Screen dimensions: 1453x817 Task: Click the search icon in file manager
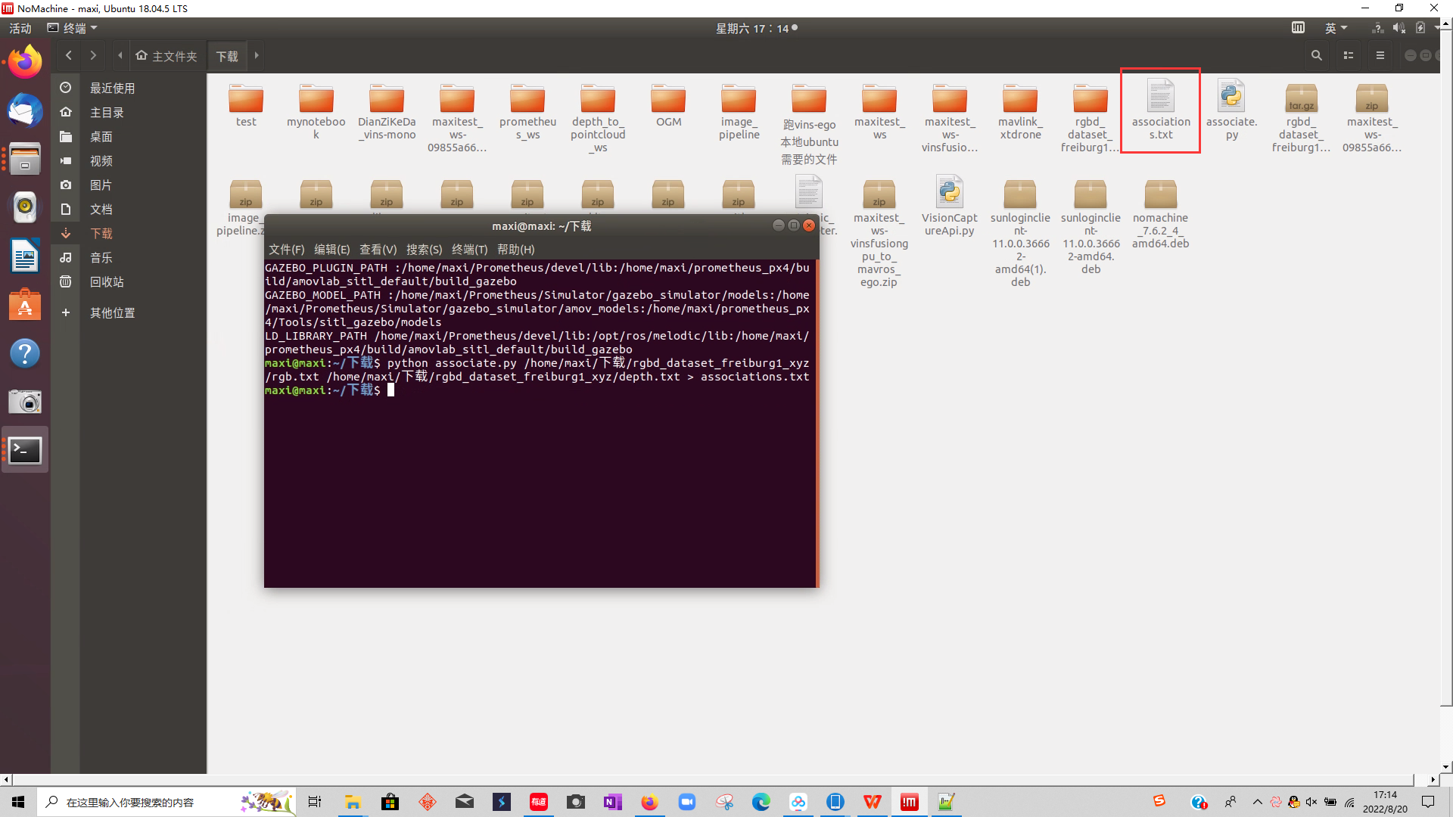tap(1317, 55)
